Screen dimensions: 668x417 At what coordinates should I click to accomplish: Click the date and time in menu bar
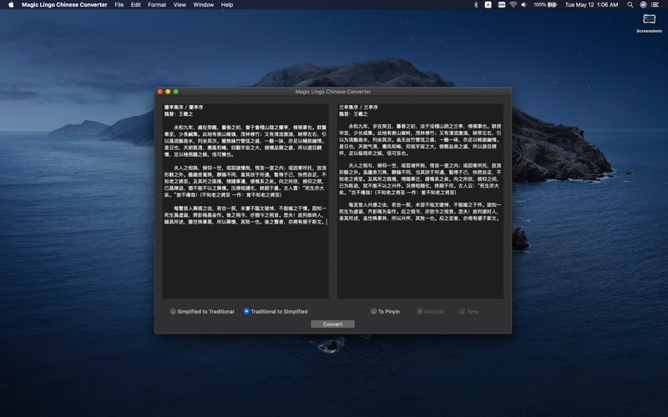(x=591, y=5)
